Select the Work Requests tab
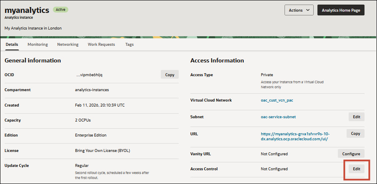 [x=101, y=45]
